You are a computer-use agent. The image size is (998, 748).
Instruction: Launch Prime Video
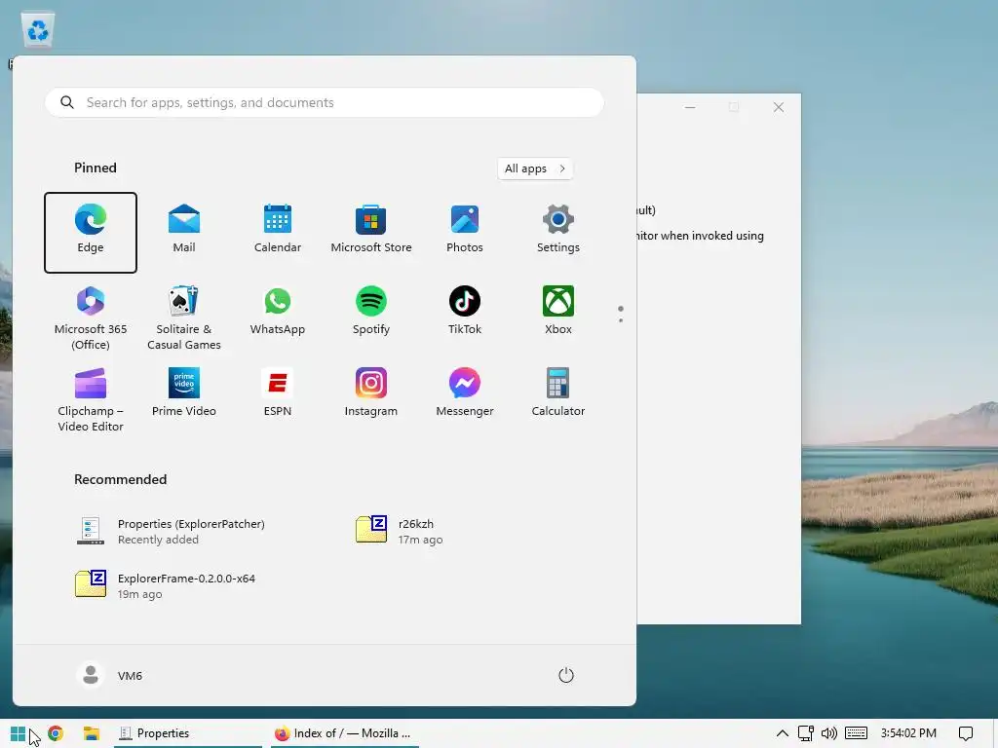(x=184, y=395)
